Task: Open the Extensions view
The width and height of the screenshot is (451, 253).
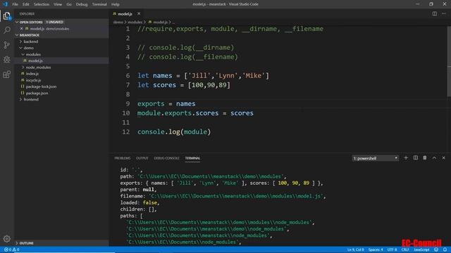Action: tap(7, 74)
